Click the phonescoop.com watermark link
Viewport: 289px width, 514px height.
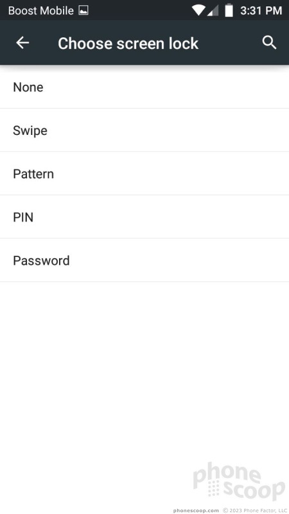click(x=196, y=510)
